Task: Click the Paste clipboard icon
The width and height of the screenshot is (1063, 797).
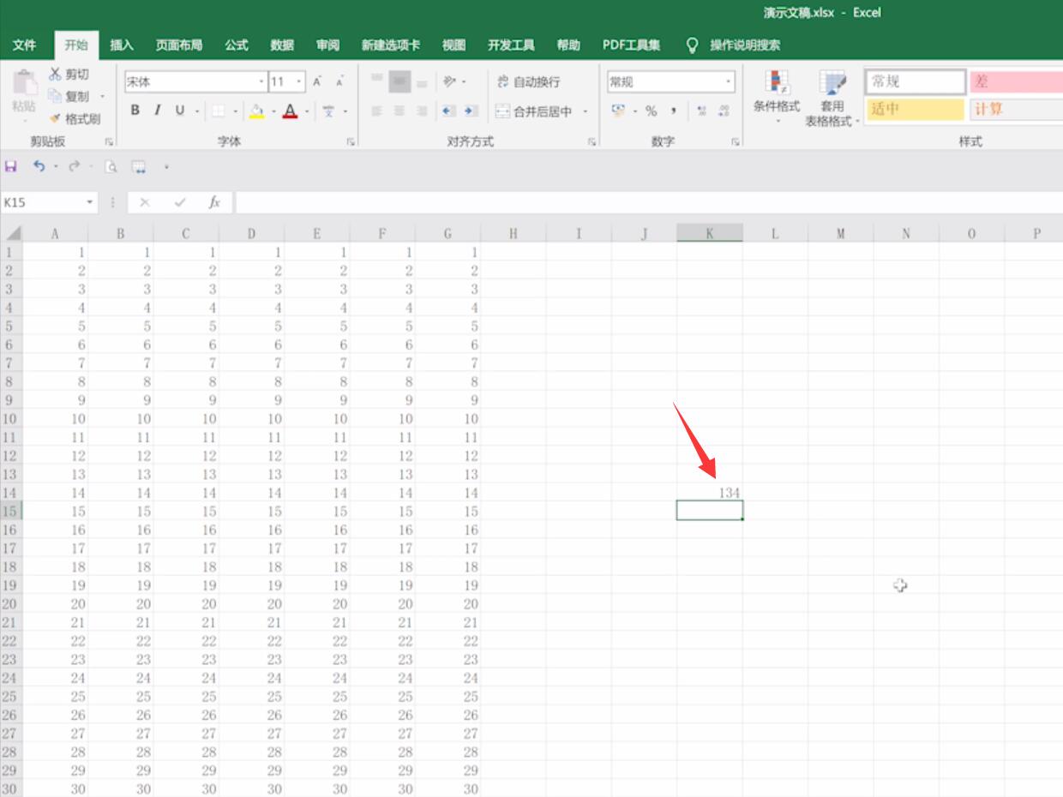Action: [24, 84]
